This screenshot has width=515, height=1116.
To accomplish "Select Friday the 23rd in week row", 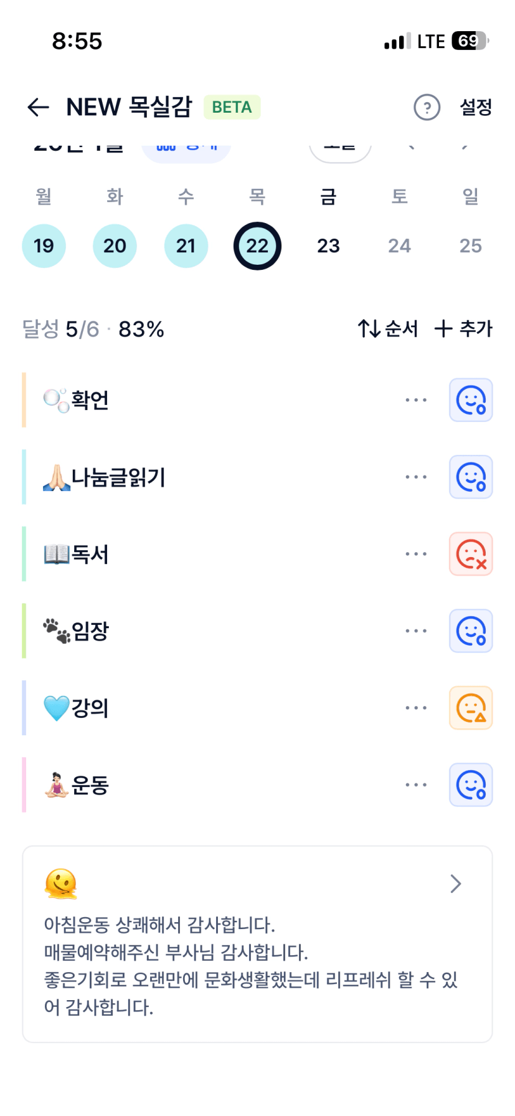I will point(328,246).
